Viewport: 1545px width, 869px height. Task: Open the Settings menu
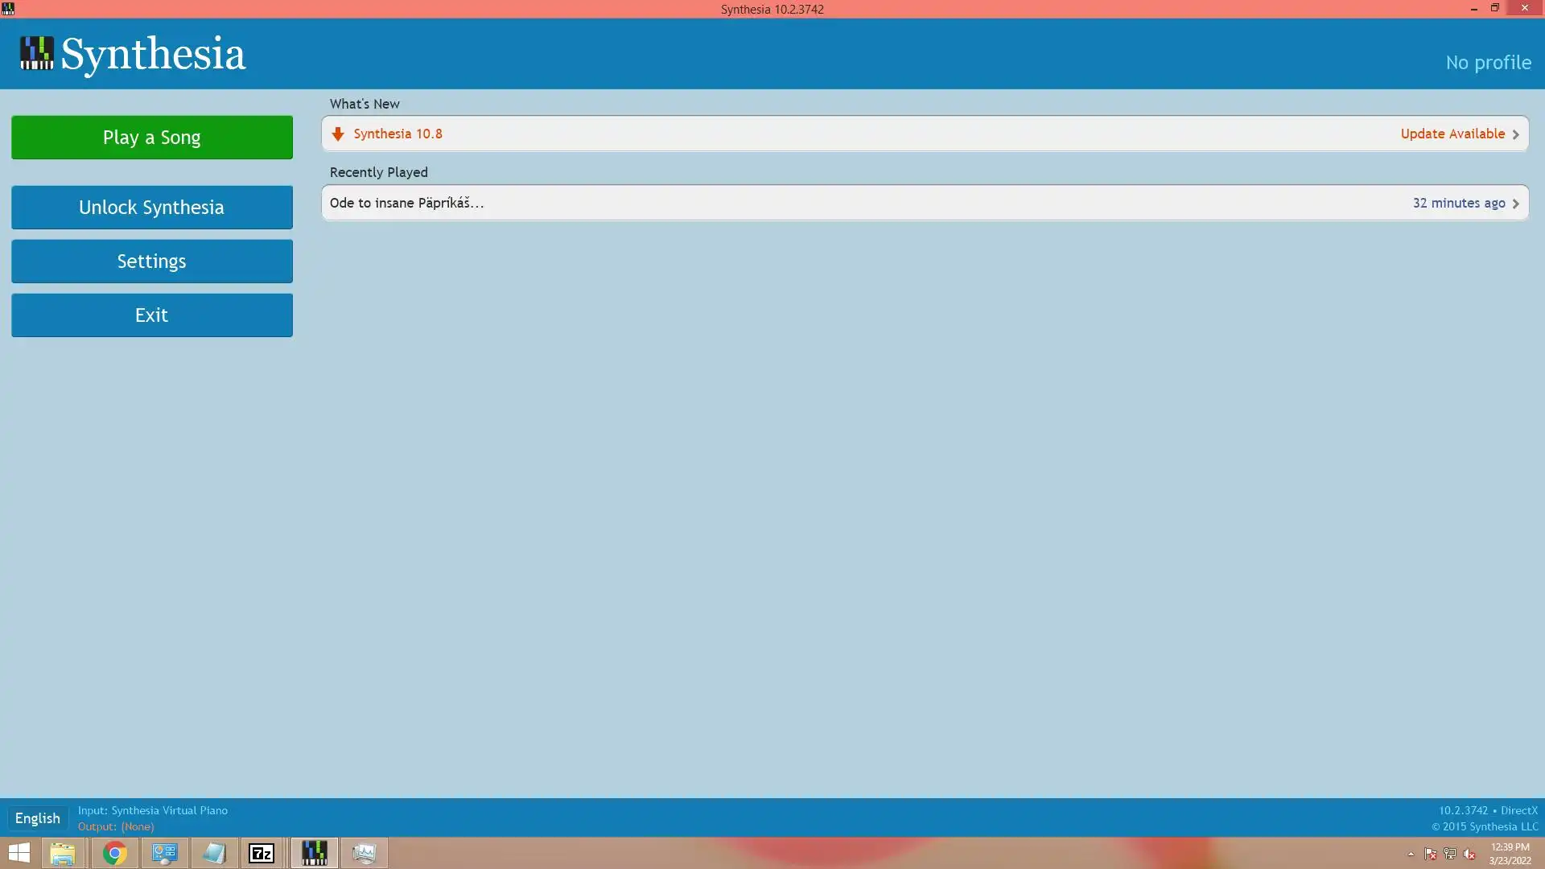(x=152, y=262)
